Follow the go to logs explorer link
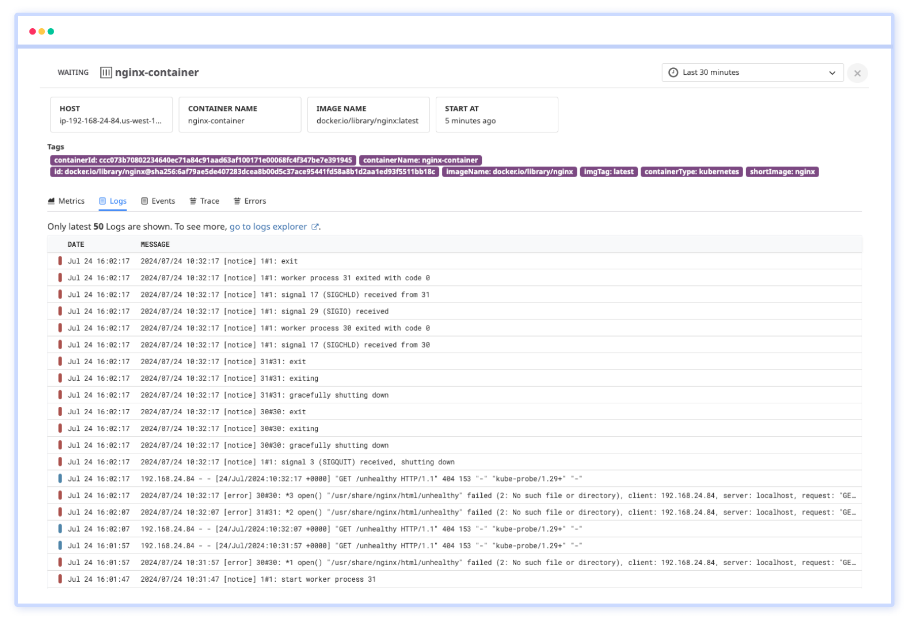906x626 pixels. (268, 227)
